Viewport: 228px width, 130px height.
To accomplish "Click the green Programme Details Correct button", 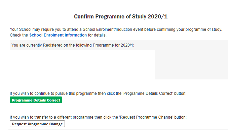I will coord(36,100).
